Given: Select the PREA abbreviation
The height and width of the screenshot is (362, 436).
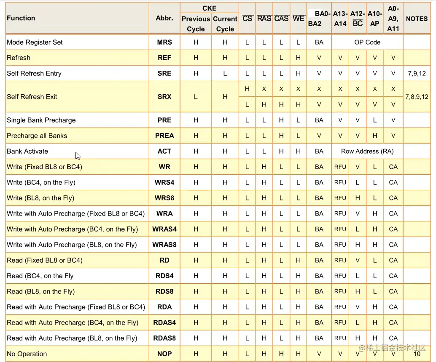Looking at the screenshot, I should [164, 136].
